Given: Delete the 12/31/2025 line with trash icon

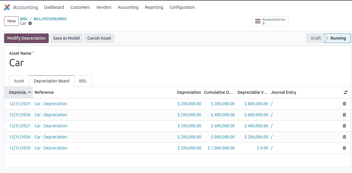Looking at the screenshot, I should point(344,104).
